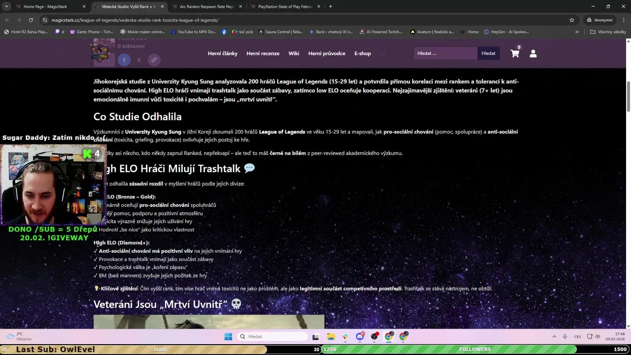Open volume control in system tray
The height and width of the screenshot is (355, 631).
597,337
